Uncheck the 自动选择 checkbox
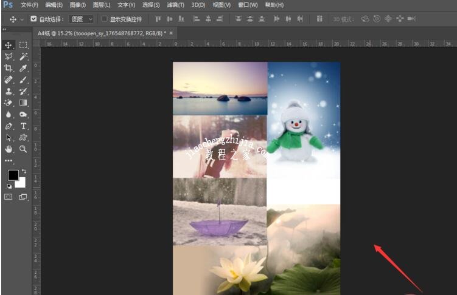Screen dimensions: 457x295 pos(33,19)
